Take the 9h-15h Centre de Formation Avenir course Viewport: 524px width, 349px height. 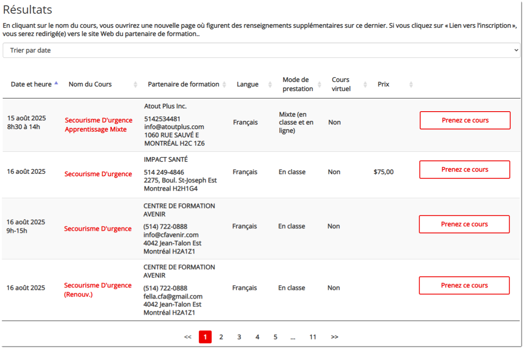tap(464, 224)
